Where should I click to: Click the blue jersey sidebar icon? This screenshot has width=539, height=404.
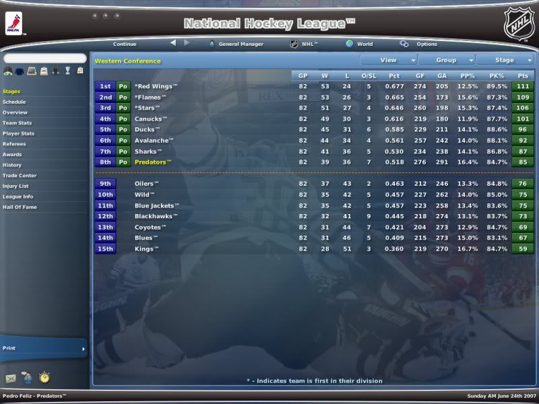[x=20, y=71]
